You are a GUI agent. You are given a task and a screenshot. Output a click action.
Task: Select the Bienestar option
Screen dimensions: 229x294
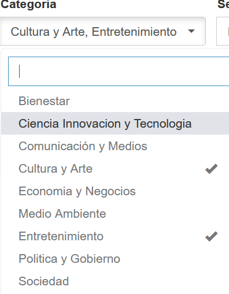coord(115,101)
